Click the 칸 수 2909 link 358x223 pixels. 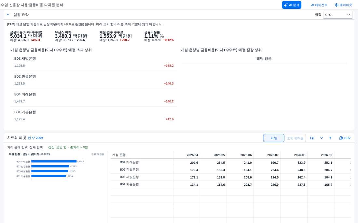35,138
